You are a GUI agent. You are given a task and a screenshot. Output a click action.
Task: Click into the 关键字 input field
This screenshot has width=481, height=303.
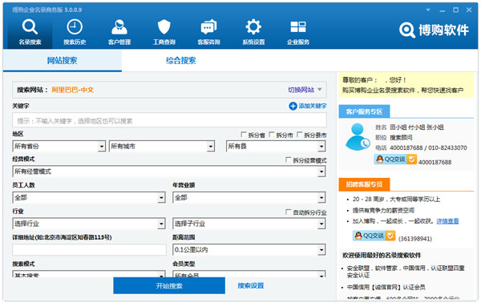pyautogui.click(x=169, y=120)
